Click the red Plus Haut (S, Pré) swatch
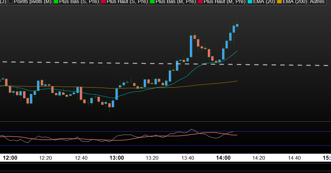The height and width of the screenshot is (173, 331). (103, 2)
